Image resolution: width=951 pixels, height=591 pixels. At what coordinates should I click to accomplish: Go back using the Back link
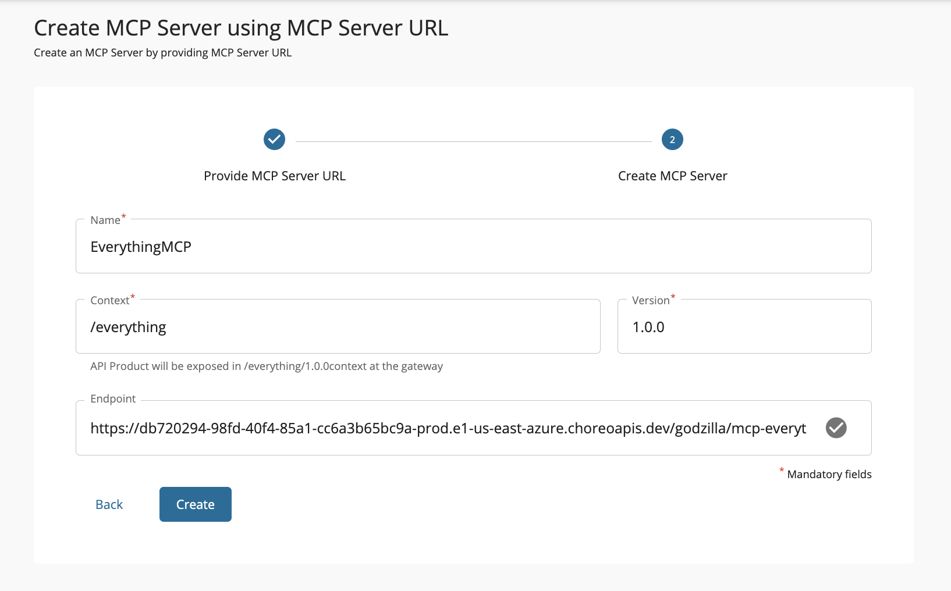(109, 504)
